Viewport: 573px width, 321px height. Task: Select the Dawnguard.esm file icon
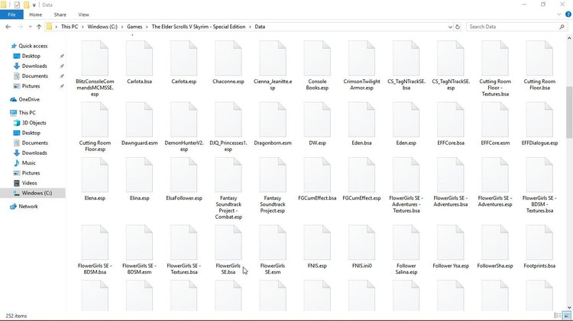pyautogui.click(x=139, y=120)
